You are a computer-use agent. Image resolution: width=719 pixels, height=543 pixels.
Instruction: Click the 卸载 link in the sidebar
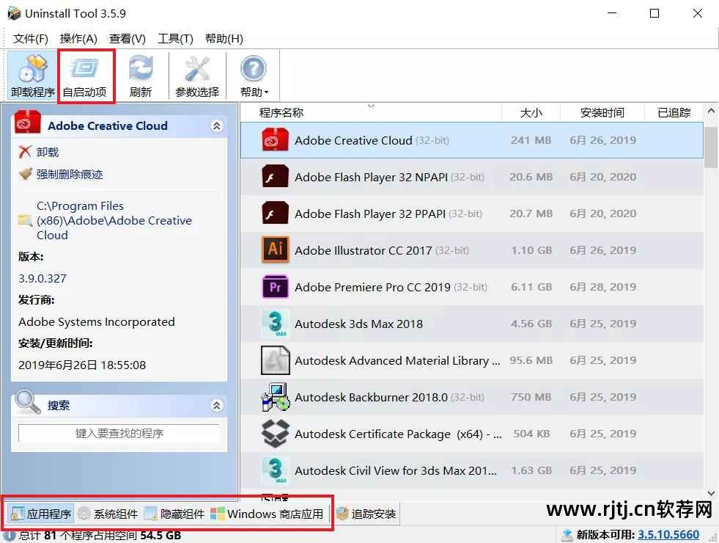pyautogui.click(x=48, y=152)
